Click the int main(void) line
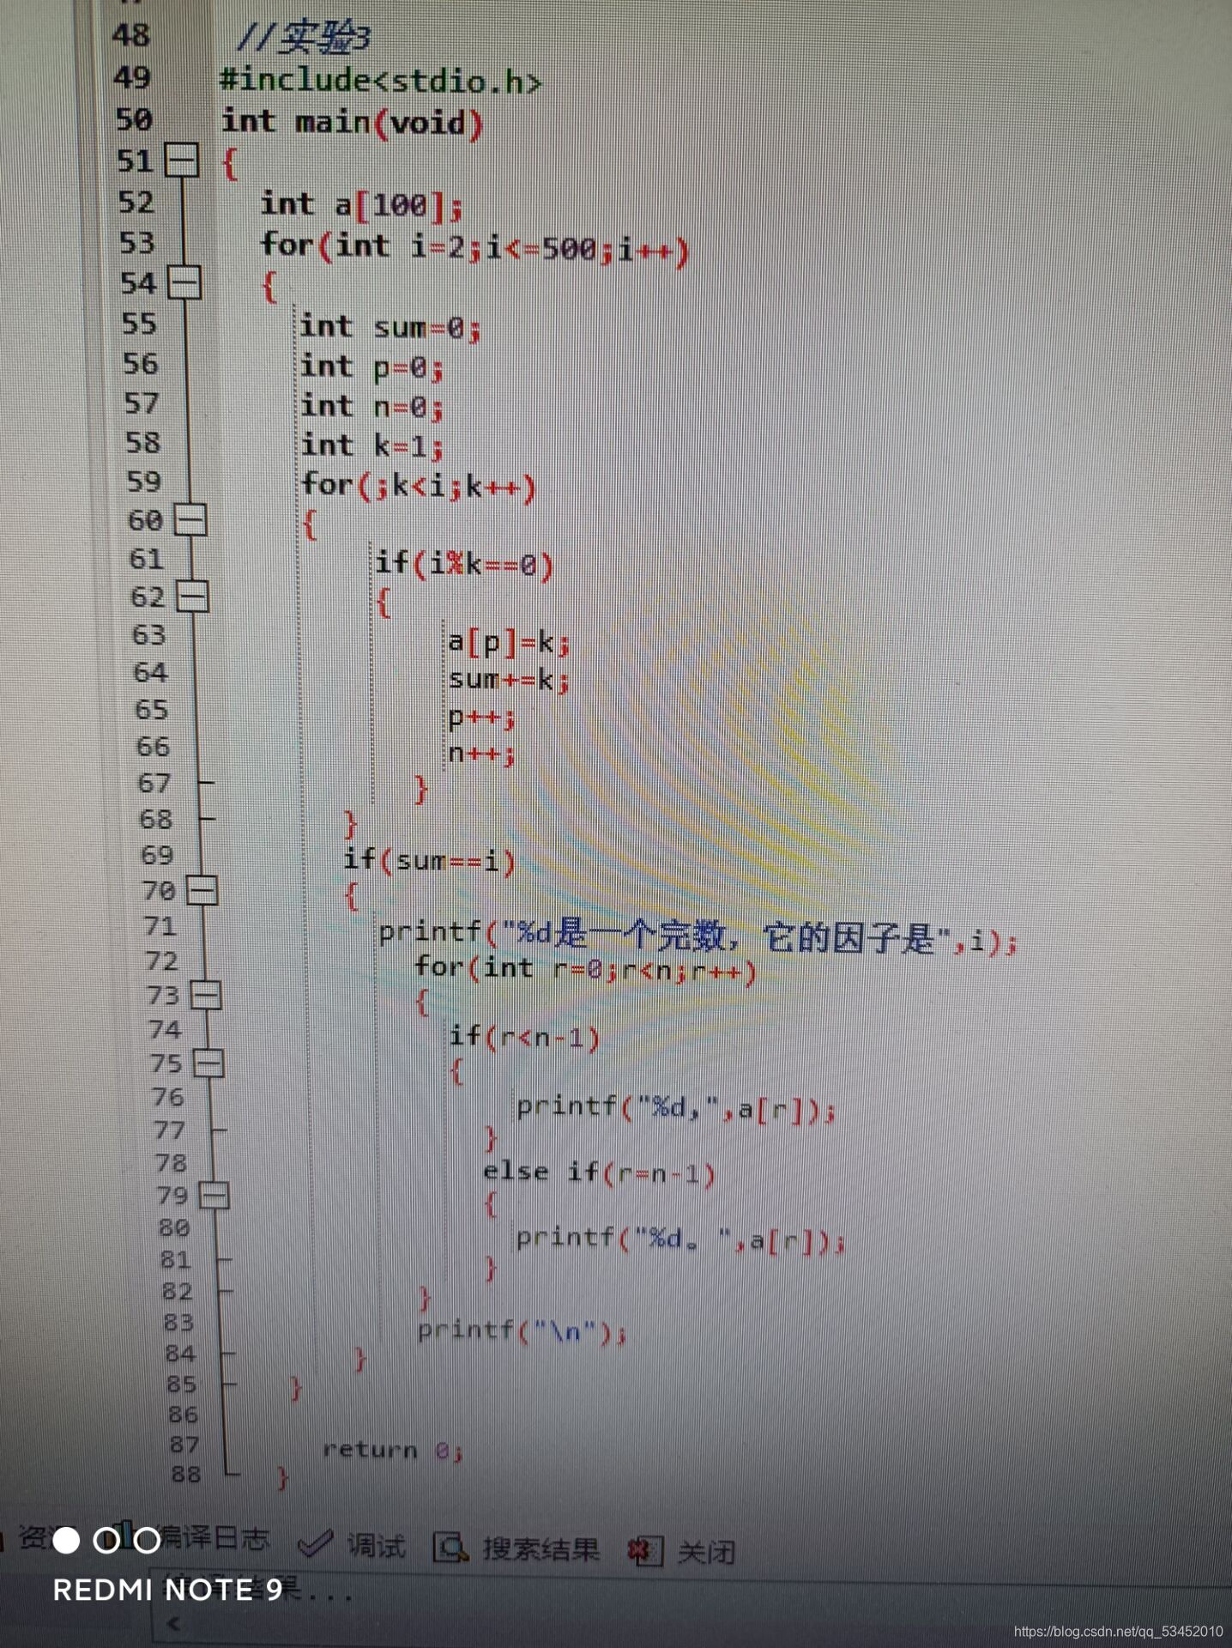 (352, 122)
